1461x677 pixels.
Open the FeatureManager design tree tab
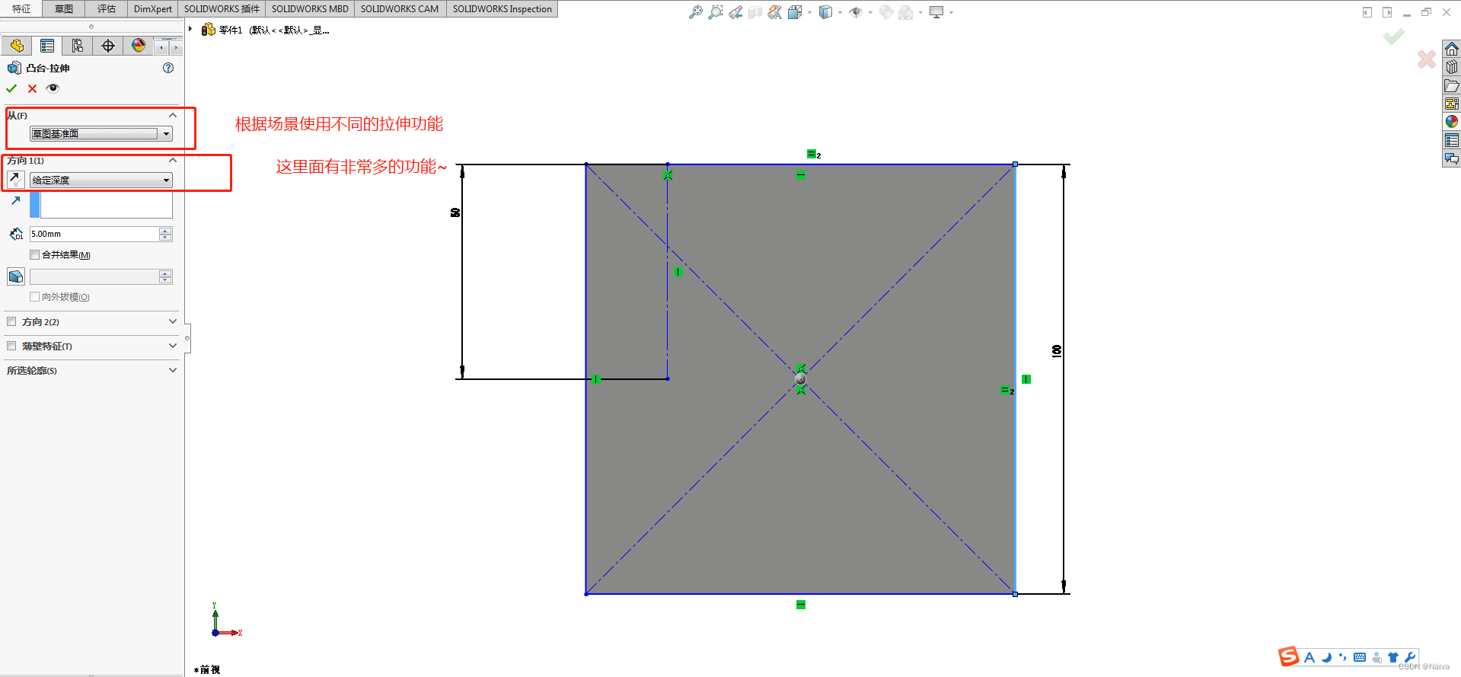point(17,46)
